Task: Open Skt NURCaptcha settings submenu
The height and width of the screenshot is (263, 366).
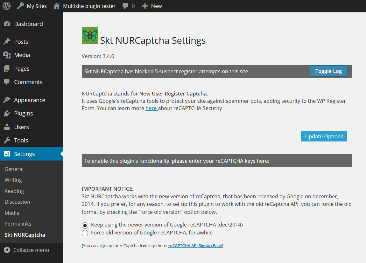Action: tap(25, 235)
